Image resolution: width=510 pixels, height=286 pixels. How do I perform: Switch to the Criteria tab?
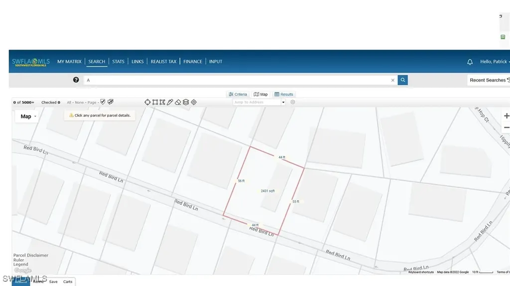click(x=238, y=94)
